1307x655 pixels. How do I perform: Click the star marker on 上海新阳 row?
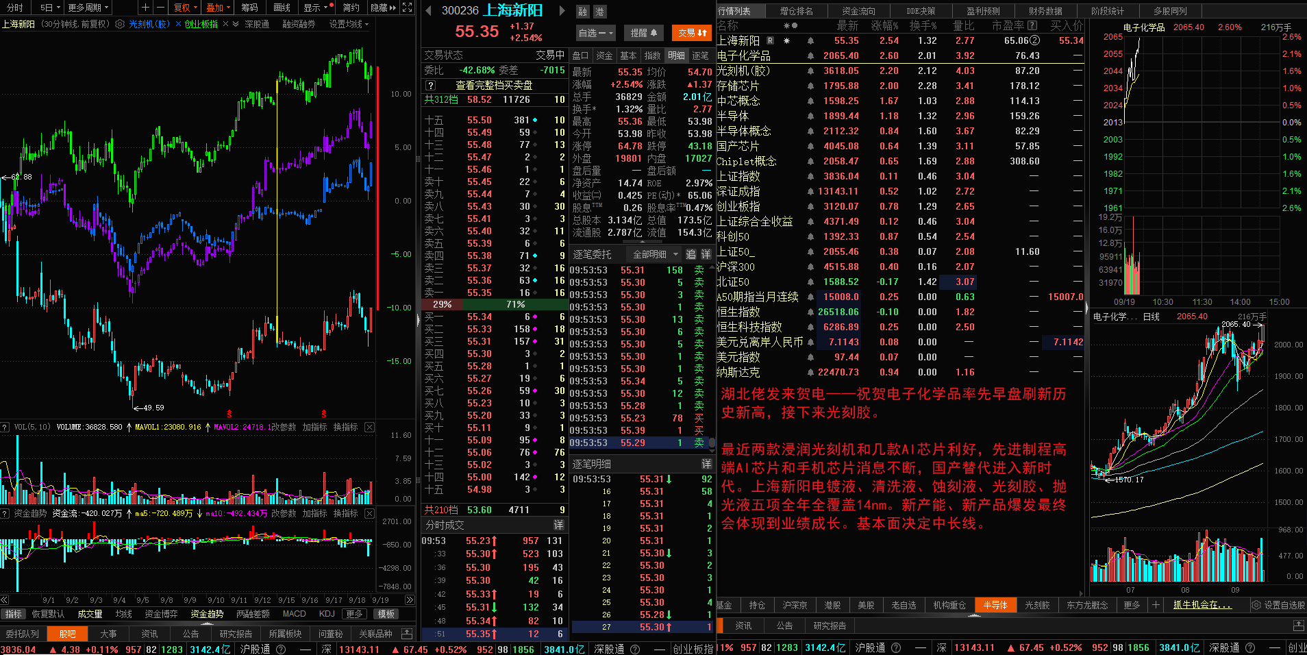(x=786, y=40)
